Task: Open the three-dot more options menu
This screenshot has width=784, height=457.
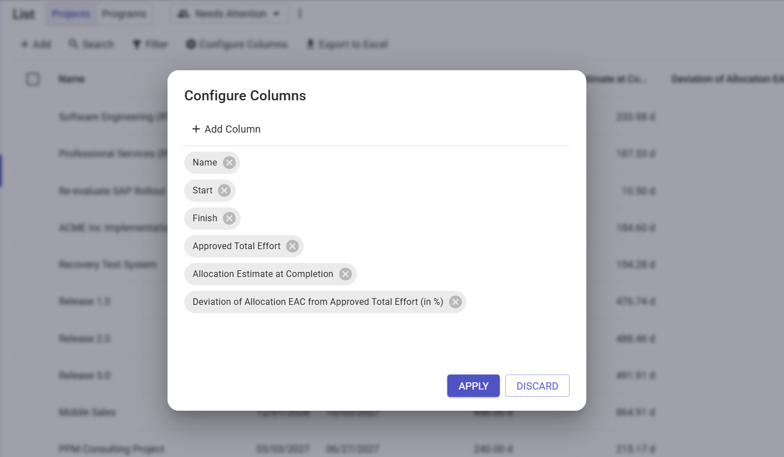Action: pos(300,14)
